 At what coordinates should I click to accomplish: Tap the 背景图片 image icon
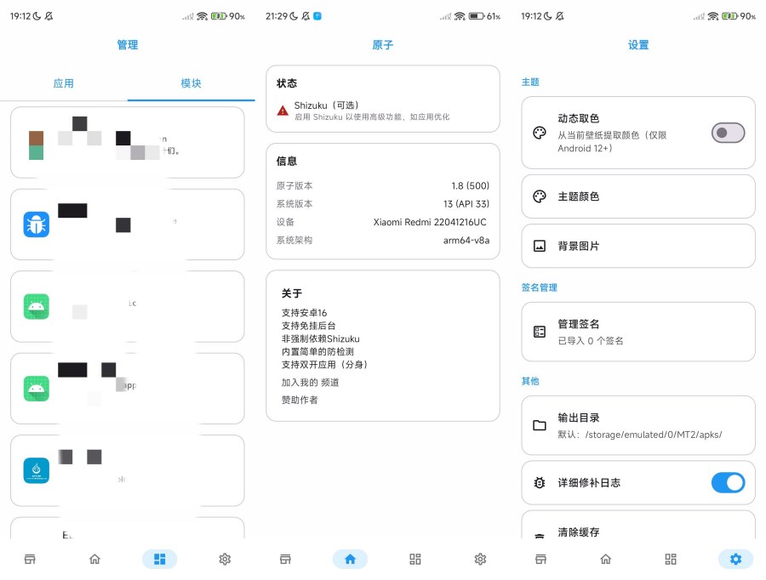(540, 246)
